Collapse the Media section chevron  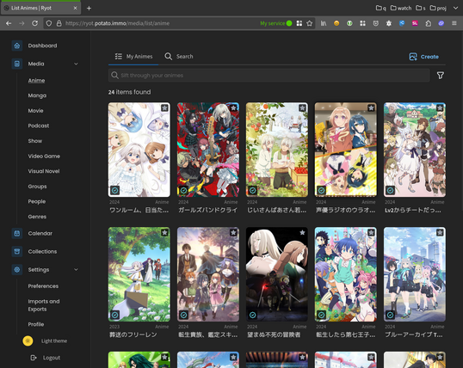(76, 64)
